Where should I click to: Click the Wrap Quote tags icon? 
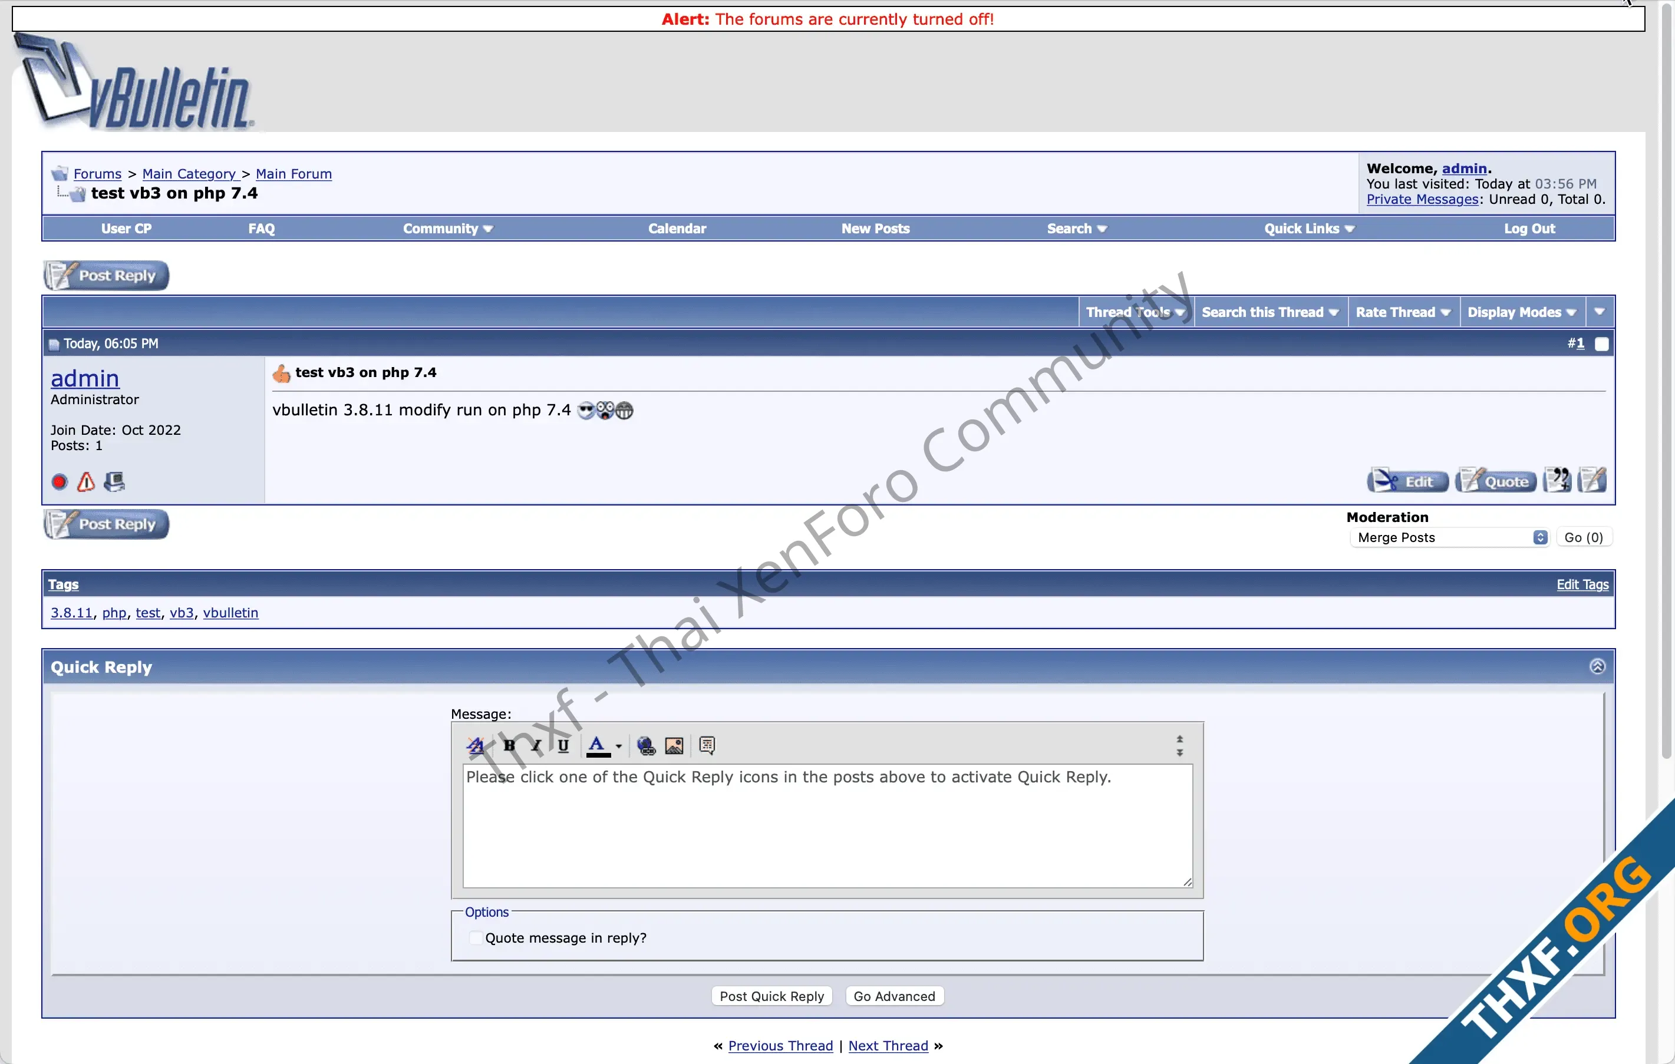[707, 745]
